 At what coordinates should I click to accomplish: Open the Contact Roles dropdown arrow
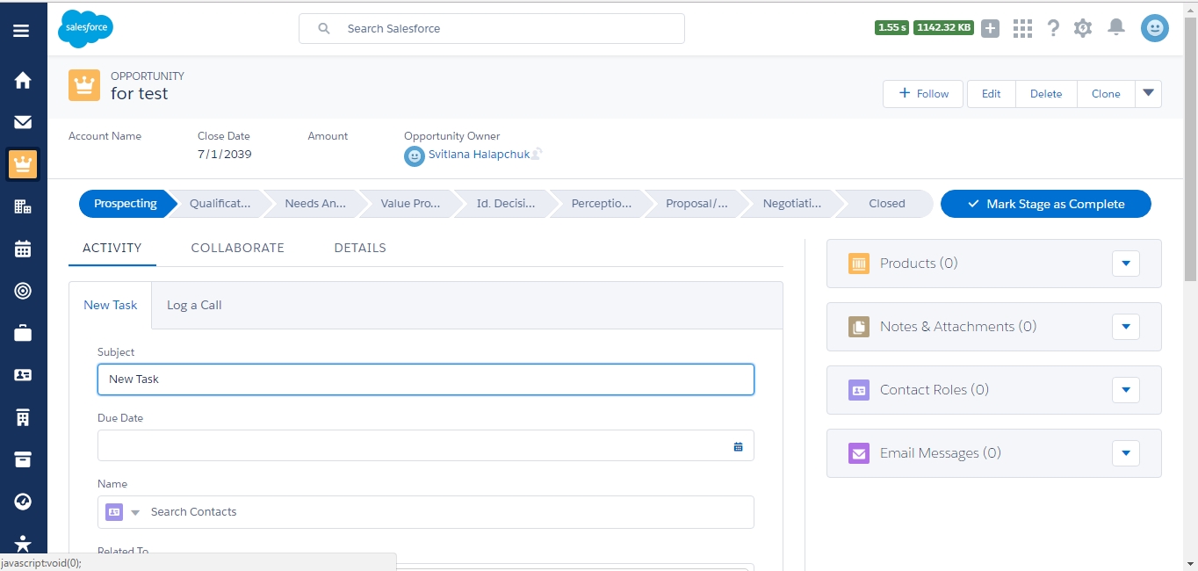(x=1125, y=390)
